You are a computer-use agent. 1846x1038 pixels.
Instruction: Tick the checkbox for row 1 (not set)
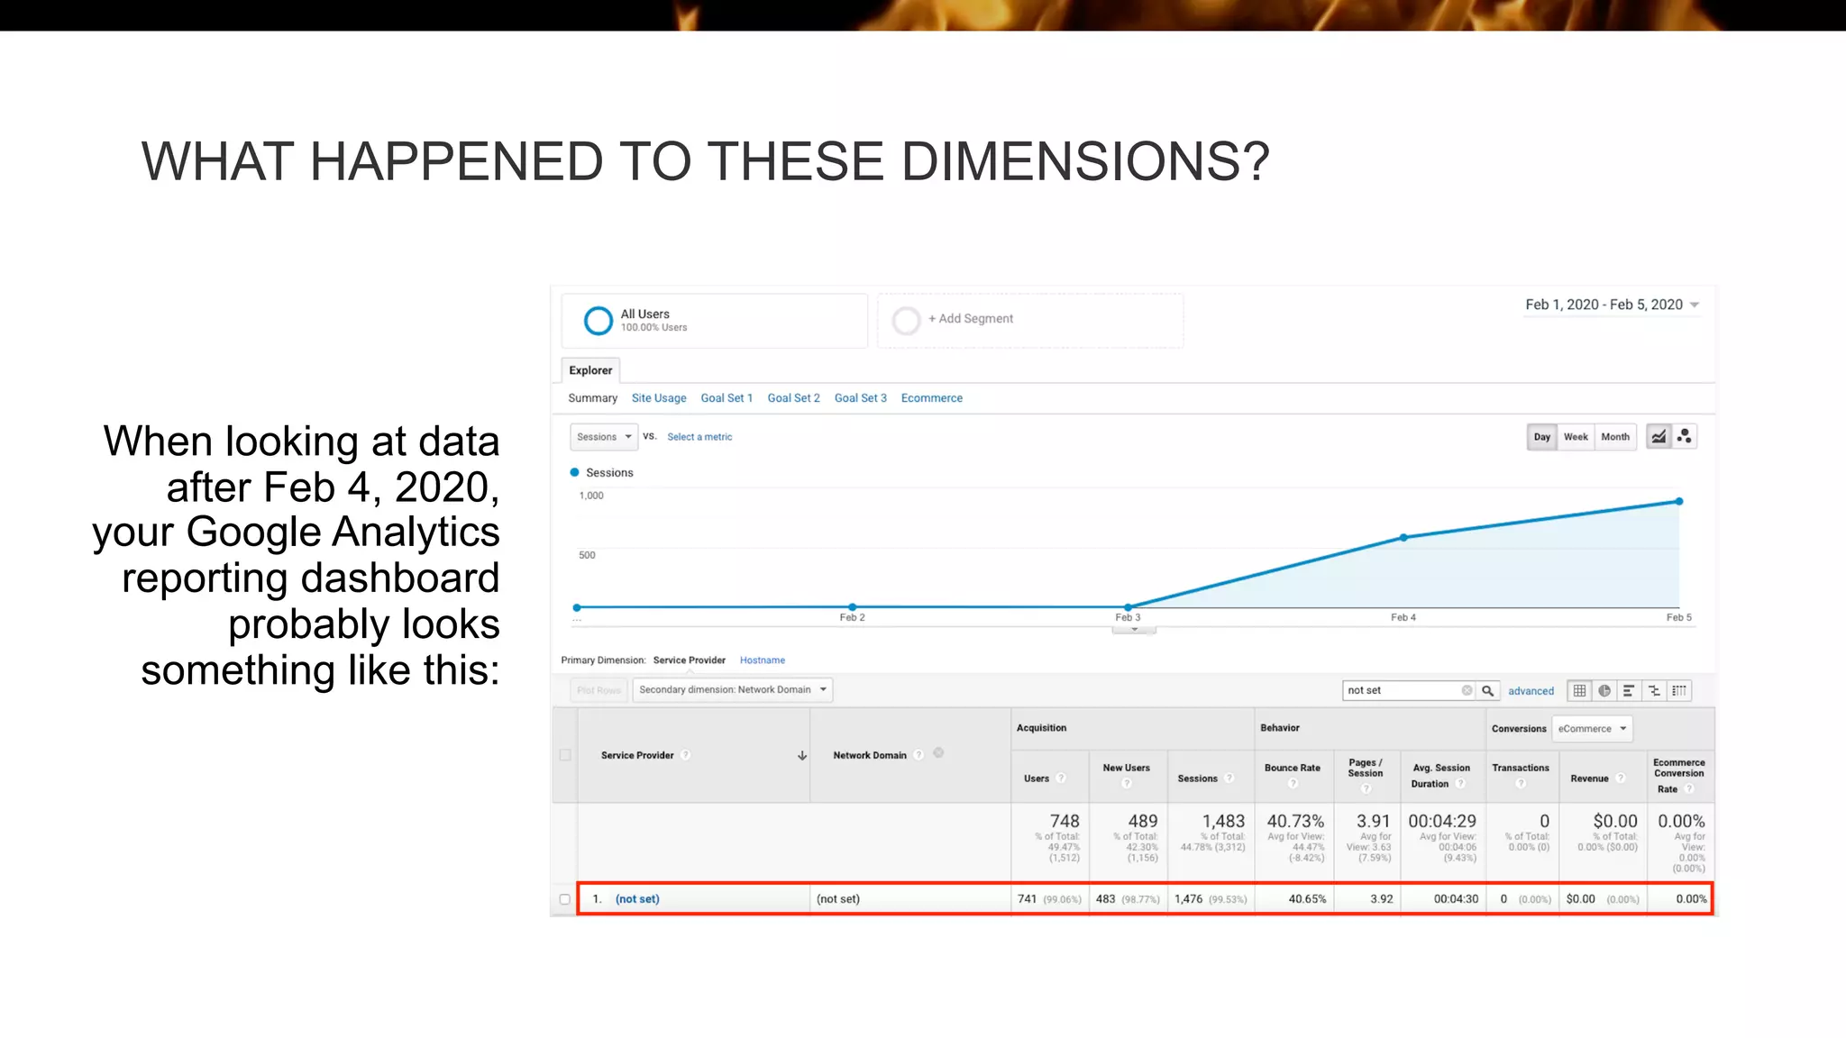565,899
